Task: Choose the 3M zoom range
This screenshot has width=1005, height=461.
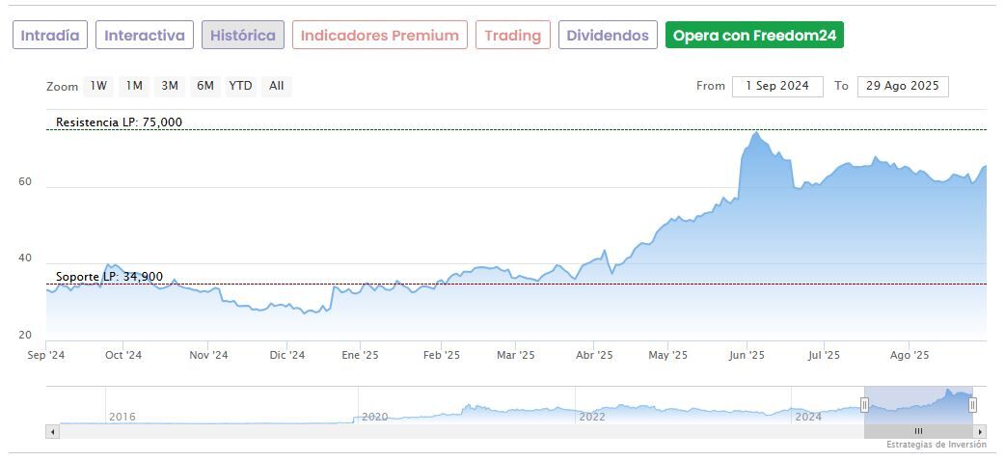Action: click(170, 86)
